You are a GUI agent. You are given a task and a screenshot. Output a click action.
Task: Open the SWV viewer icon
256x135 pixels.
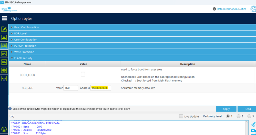point(4,62)
